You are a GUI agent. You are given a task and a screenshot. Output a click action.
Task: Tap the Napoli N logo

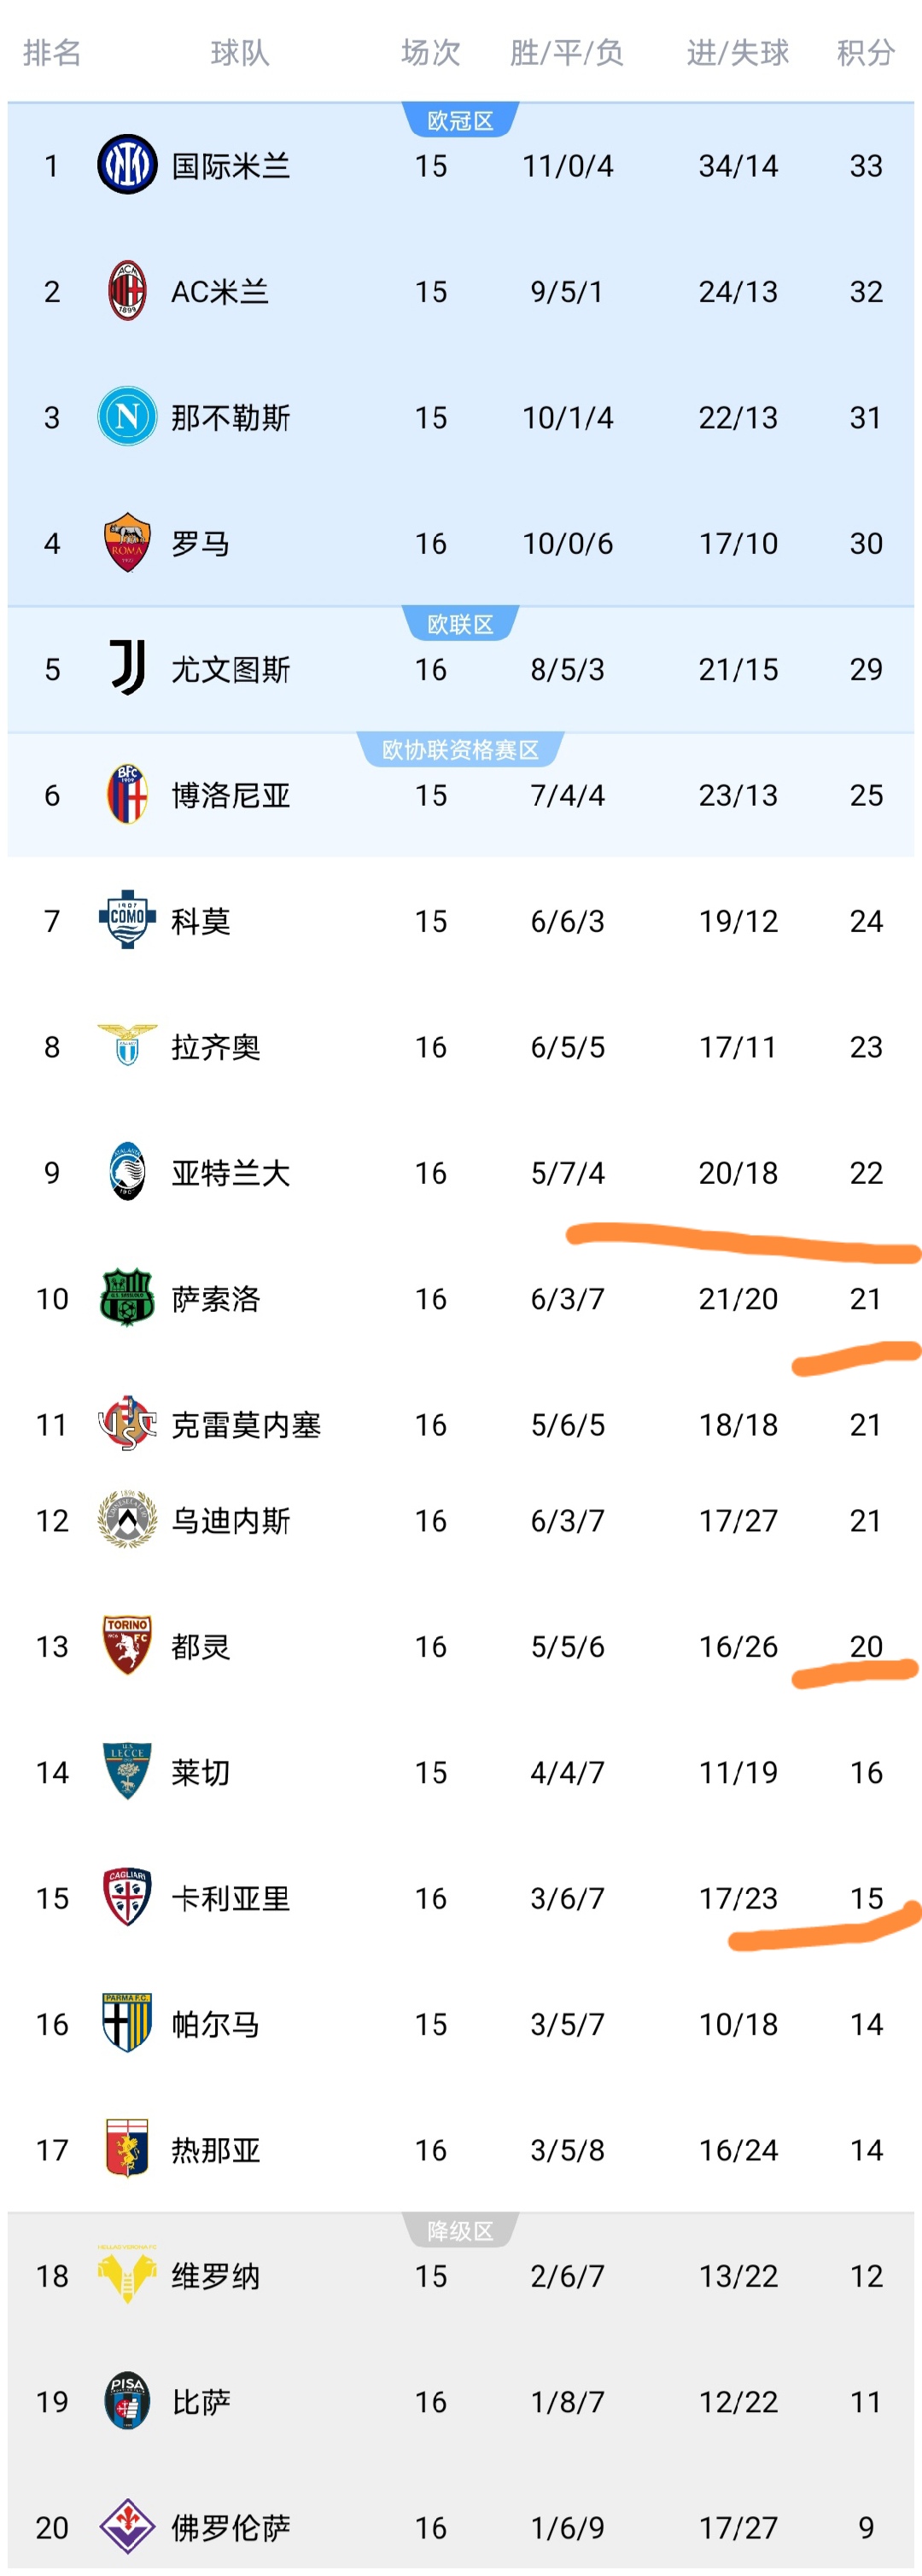coord(127,417)
